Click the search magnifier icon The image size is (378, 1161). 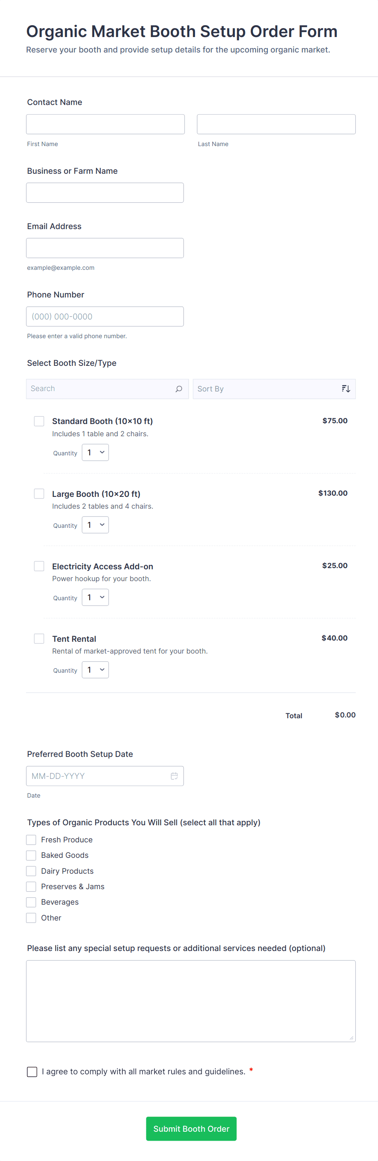tap(179, 389)
